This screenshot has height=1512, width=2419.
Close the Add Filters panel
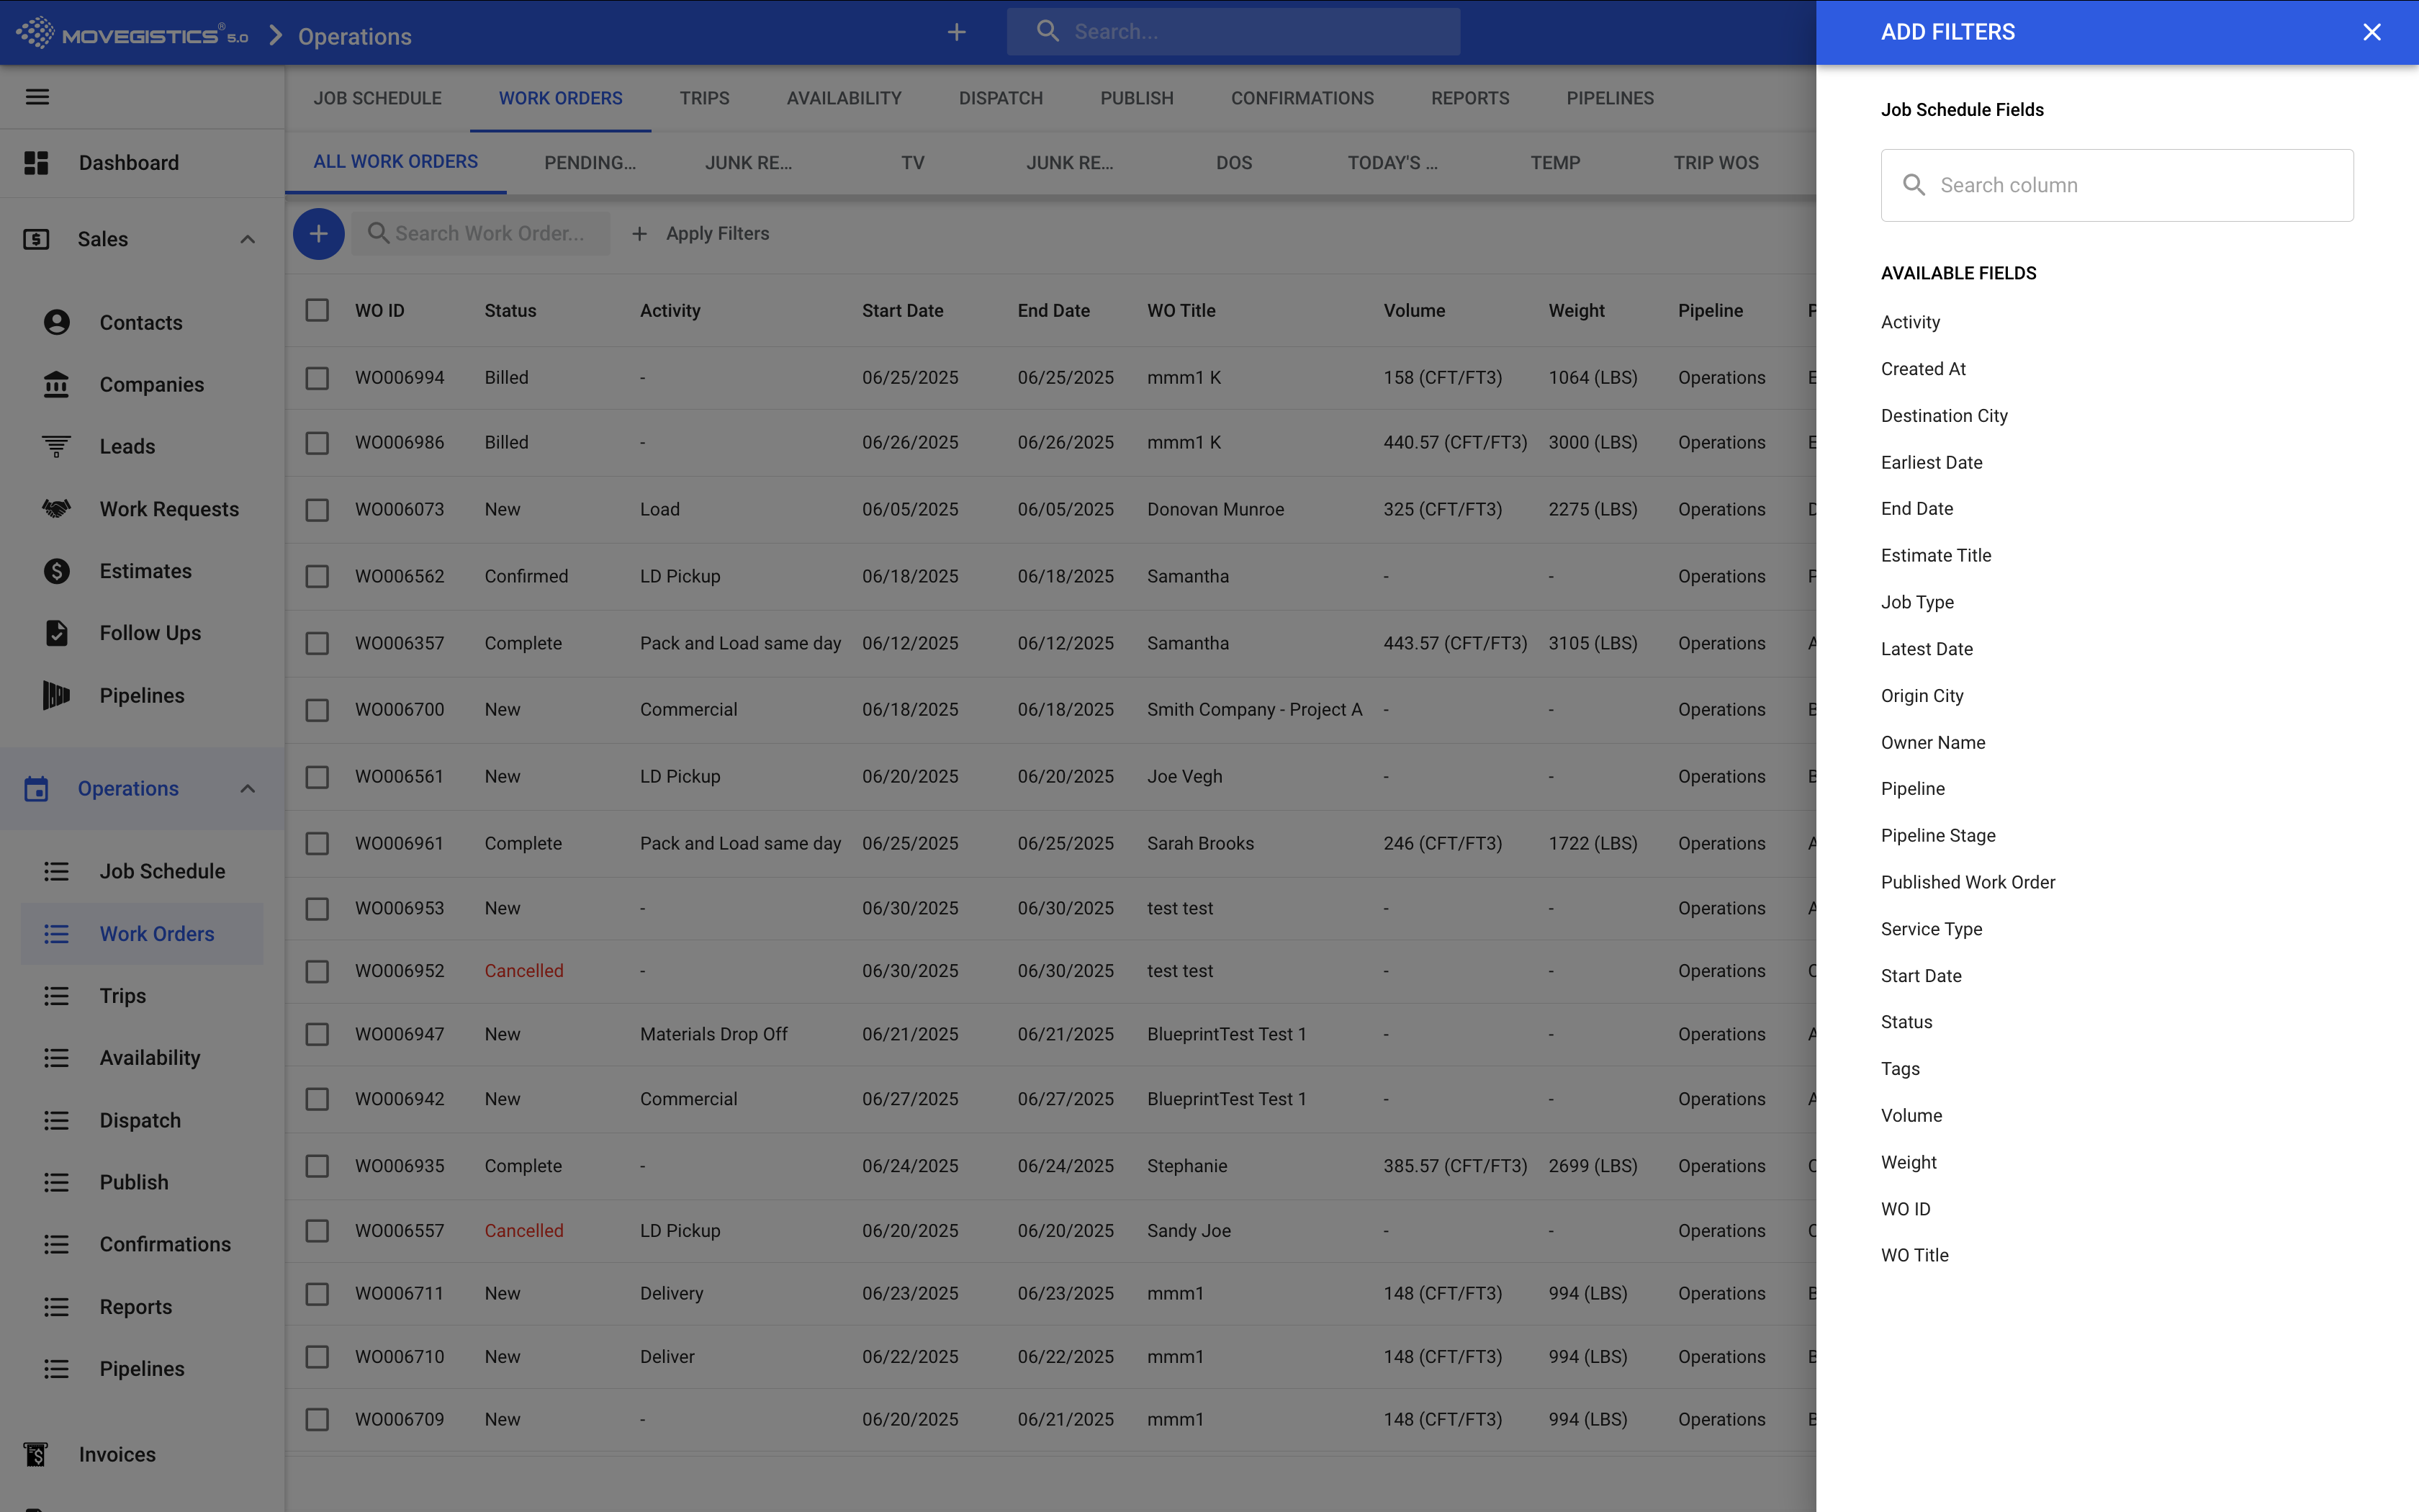(2371, 32)
